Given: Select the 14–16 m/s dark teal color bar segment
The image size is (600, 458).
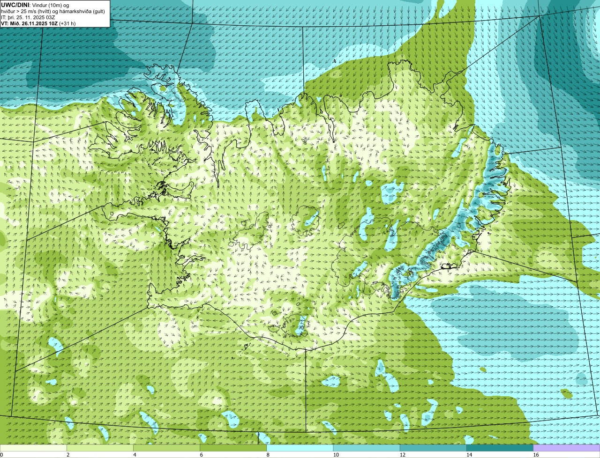Looking at the screenshot, I should coord(500,448).
